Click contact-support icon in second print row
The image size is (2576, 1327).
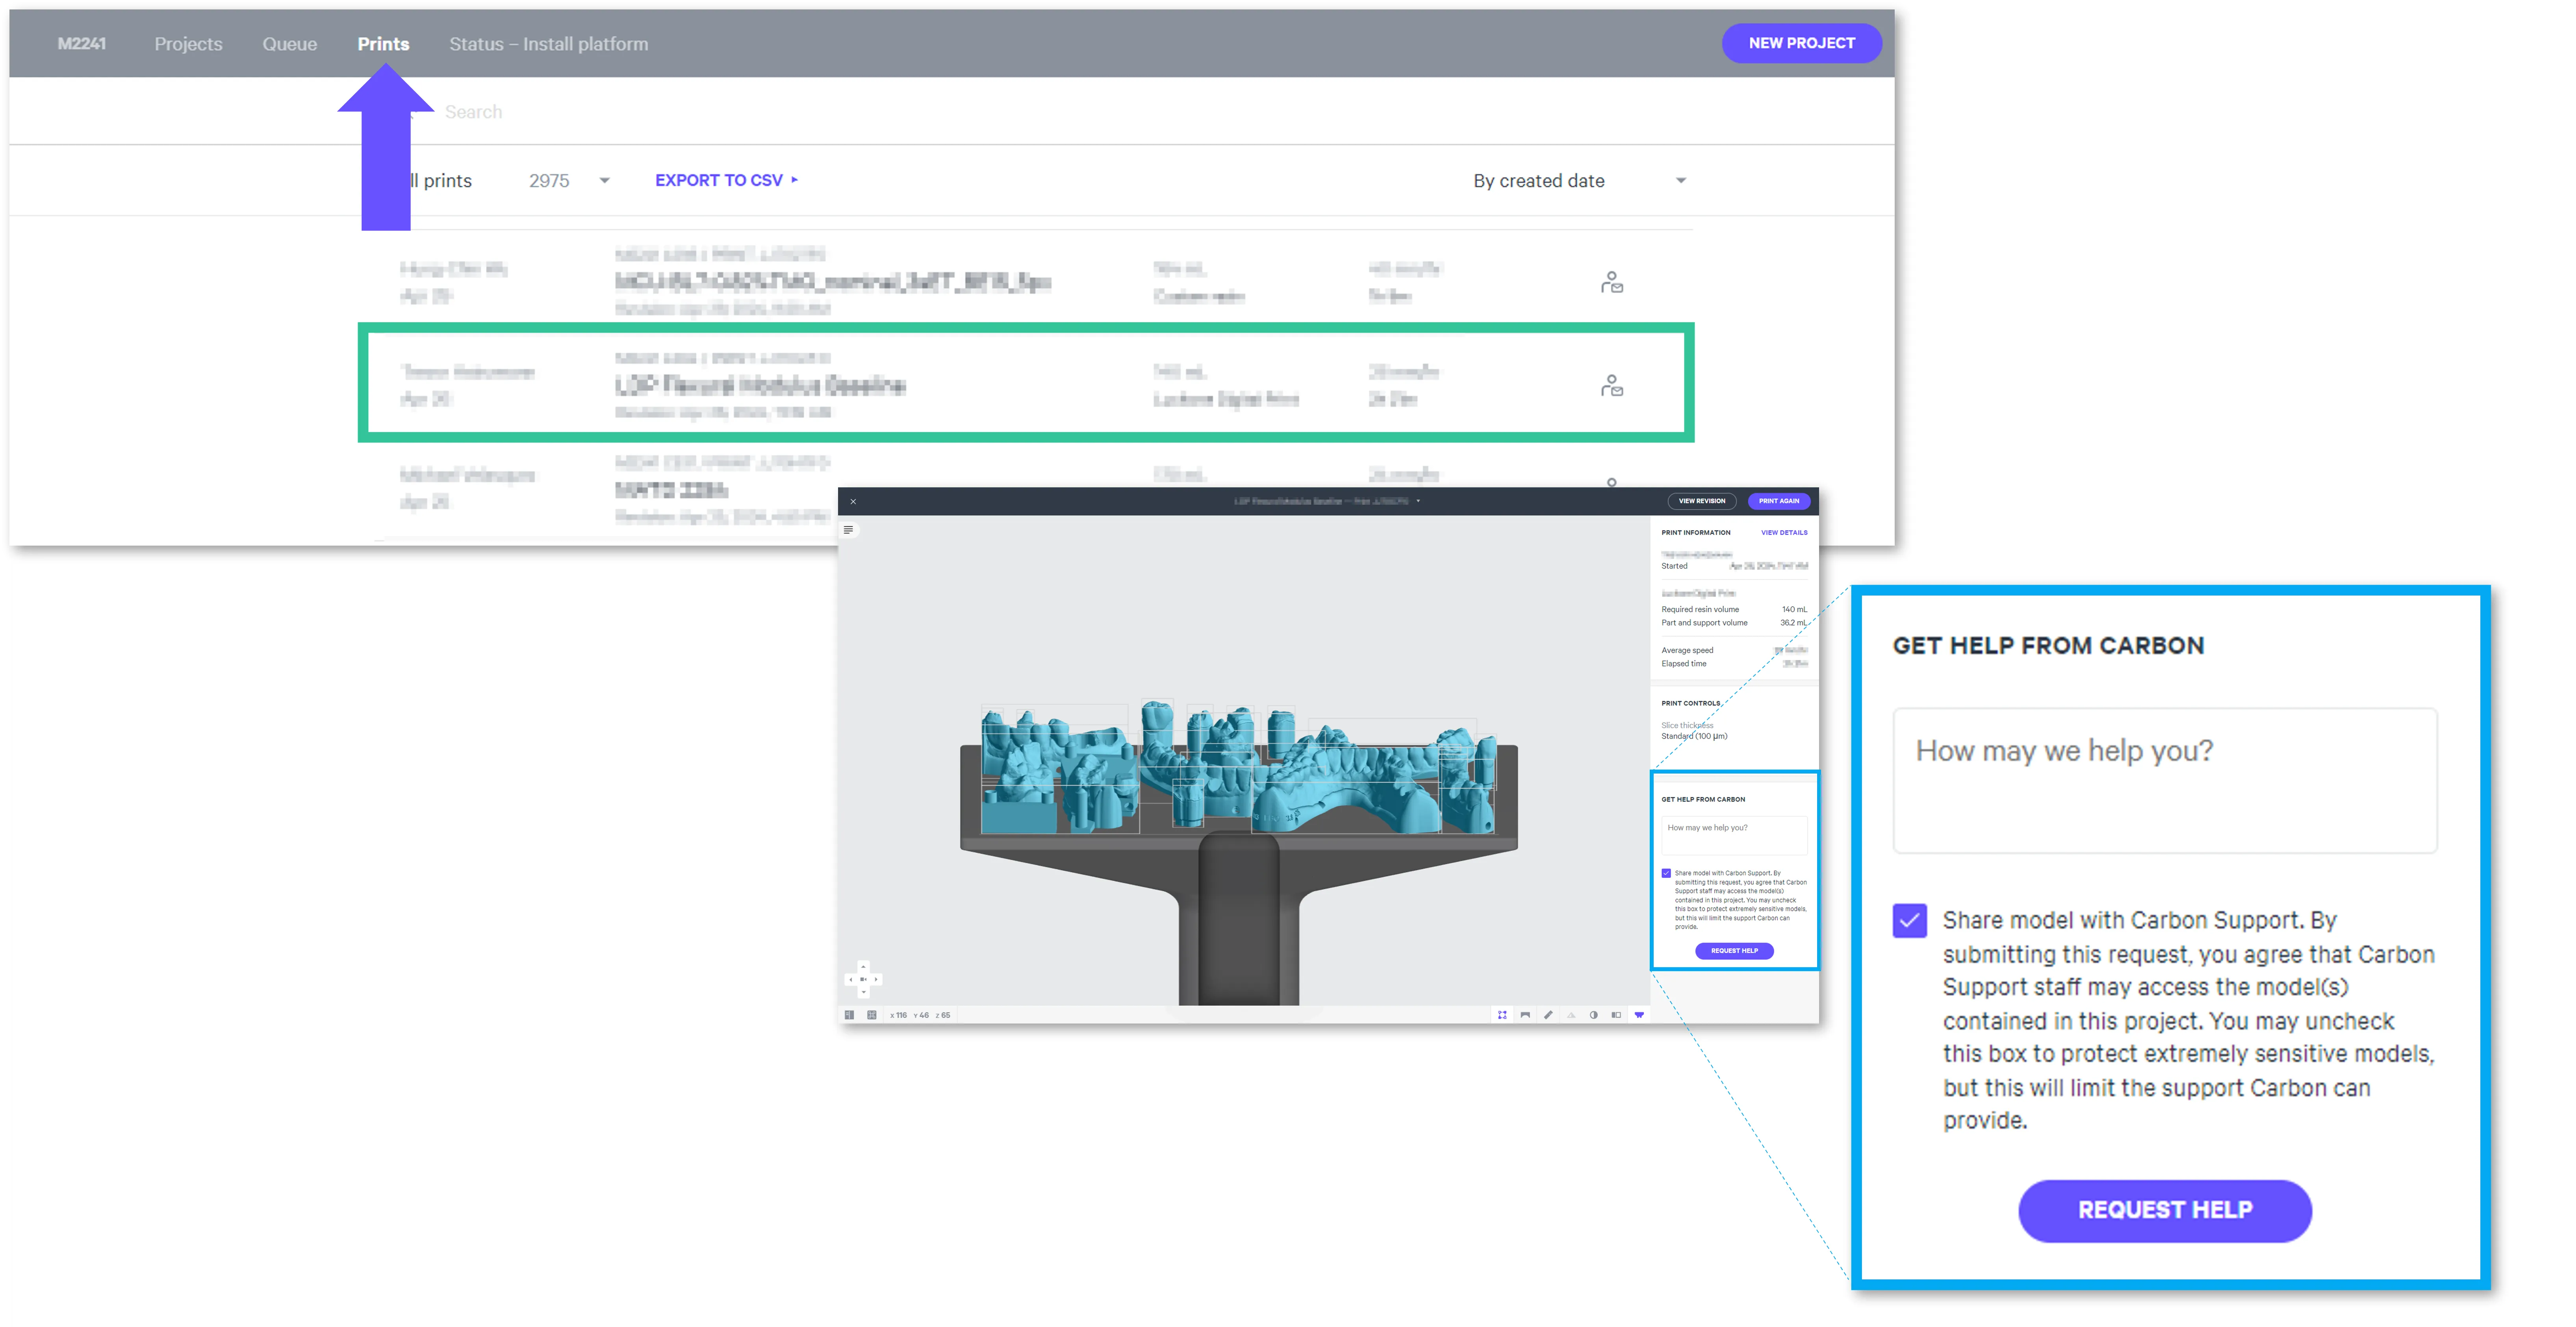pos(1611,386)
